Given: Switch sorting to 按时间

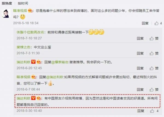Looking at the screenshot, I should point(23,3).
